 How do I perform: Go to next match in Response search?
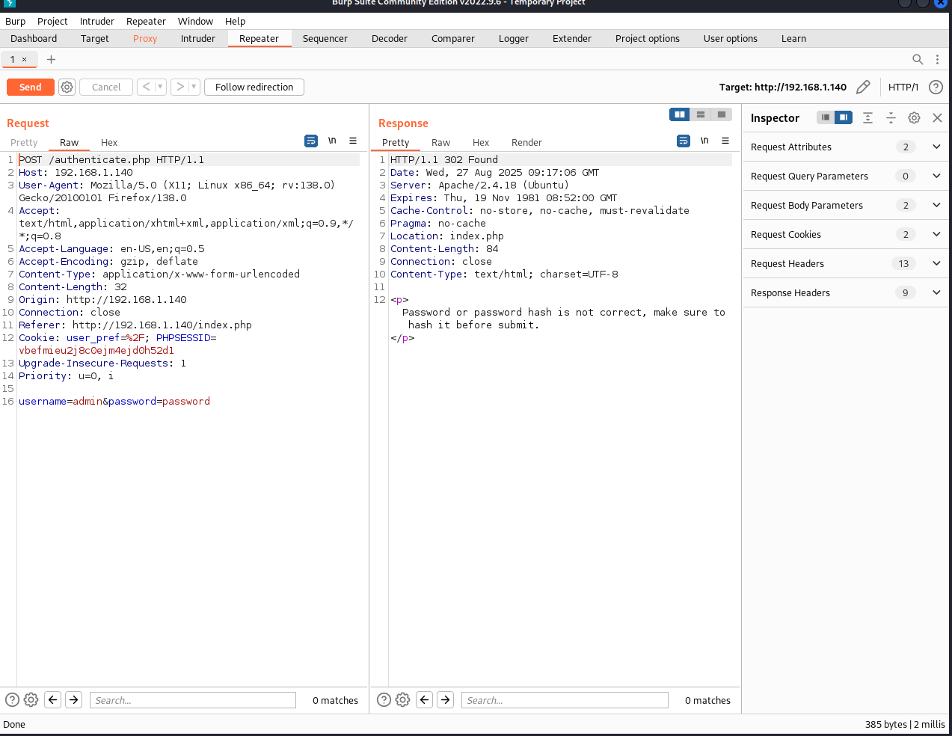tap(445, 700)
